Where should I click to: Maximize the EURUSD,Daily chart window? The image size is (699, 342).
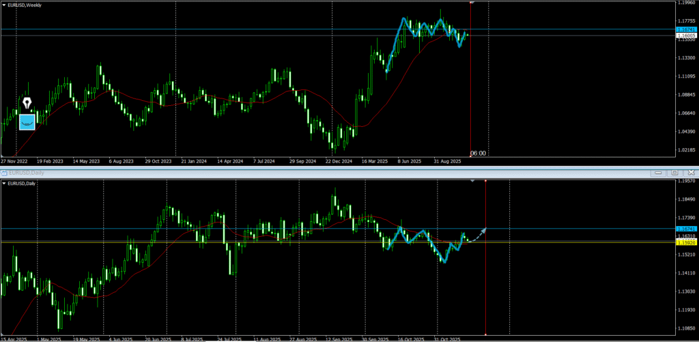click(x=674, y=173)
